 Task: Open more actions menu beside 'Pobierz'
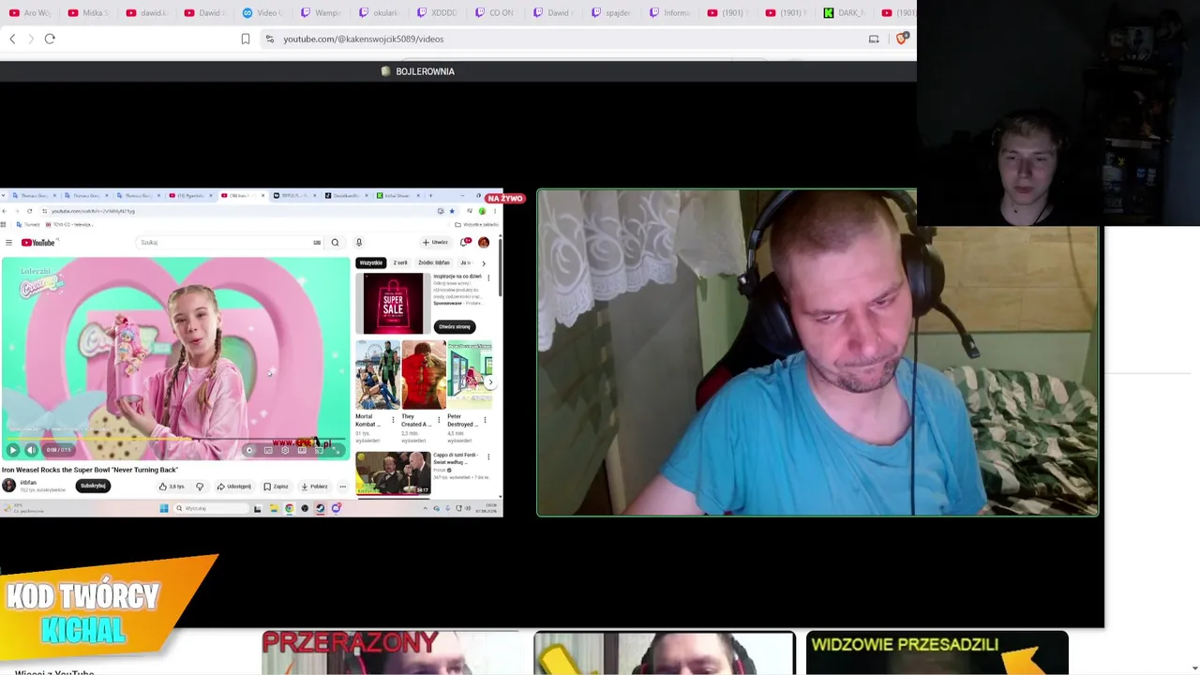342,487
